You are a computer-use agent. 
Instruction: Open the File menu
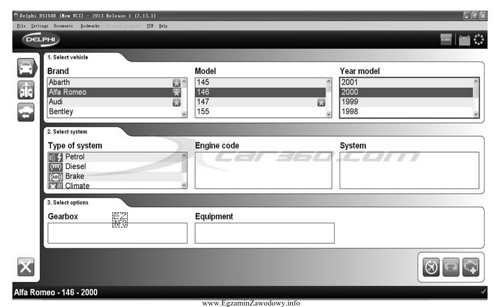tap(21, 26)
